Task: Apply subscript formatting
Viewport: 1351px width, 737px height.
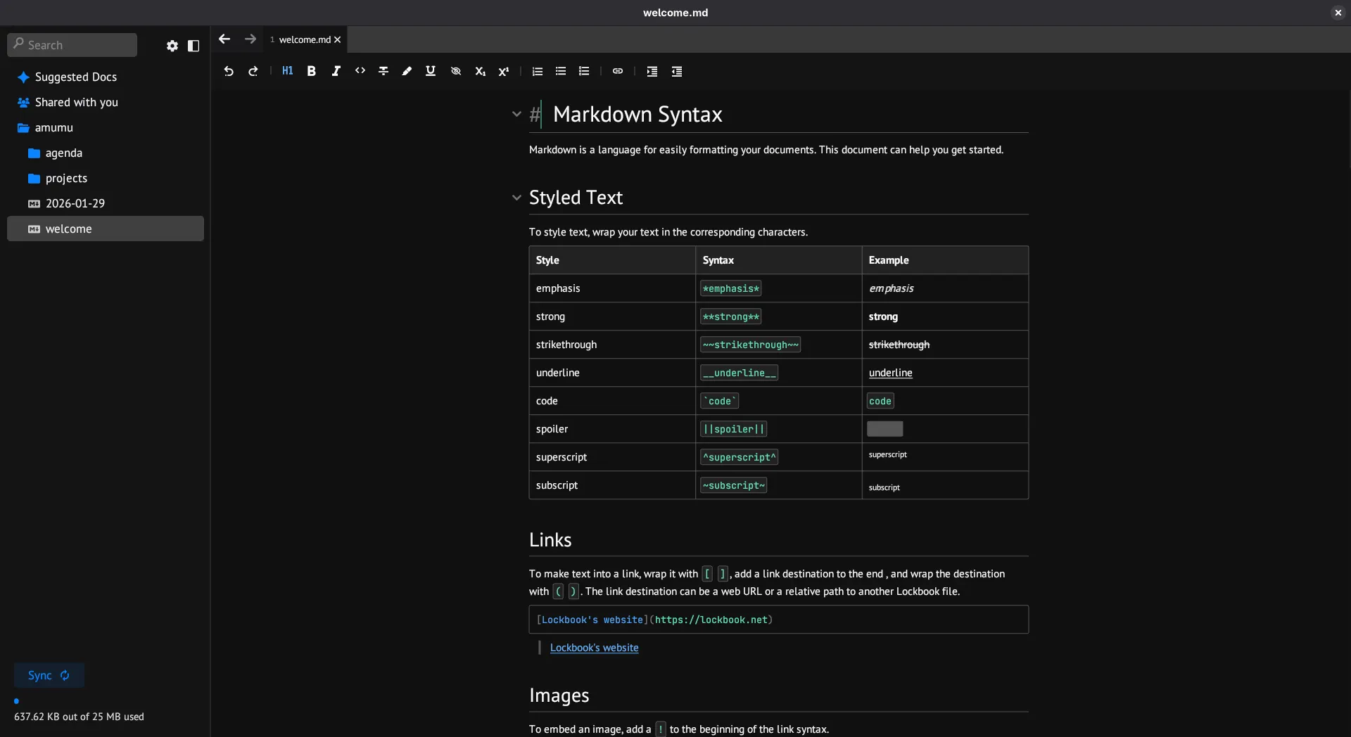Action: point(480,71)
